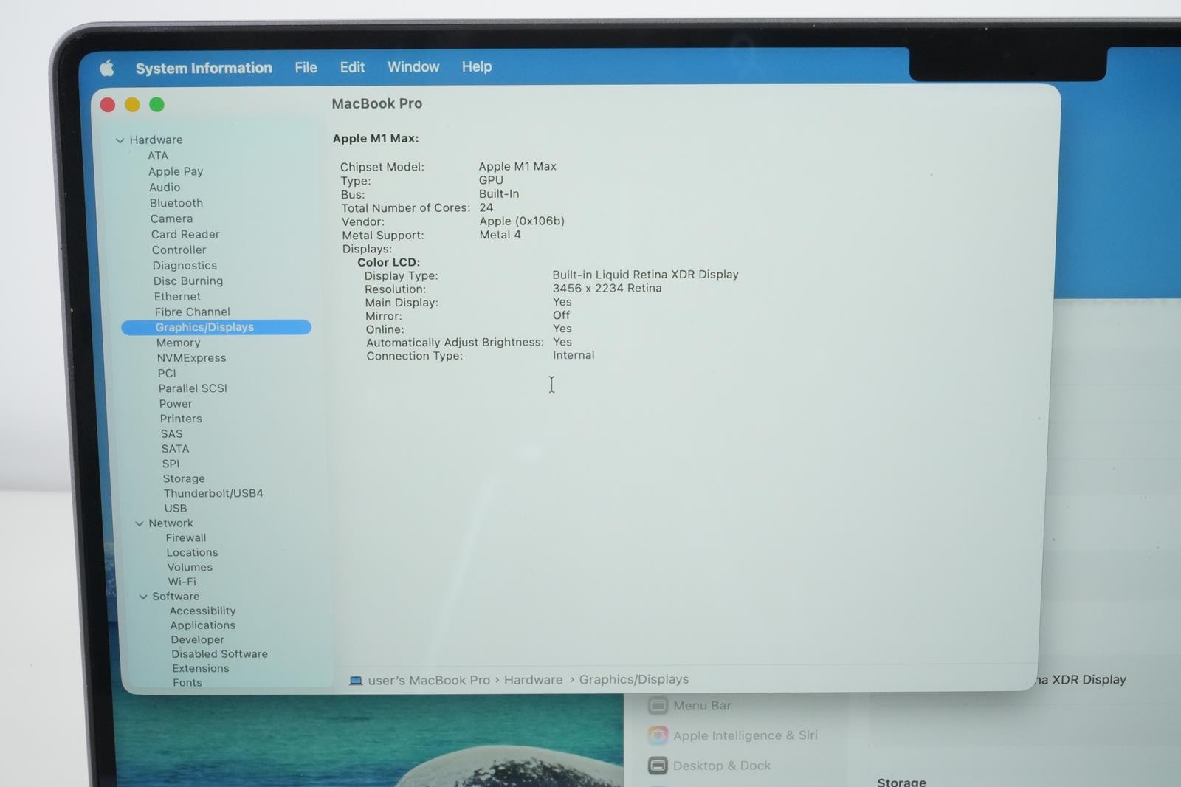Collapse the Network section chevron

coord(139,523)
